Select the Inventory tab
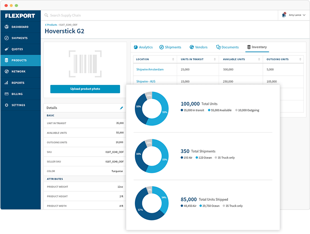This screenshot has height=234, width=310. pos(257,47)
